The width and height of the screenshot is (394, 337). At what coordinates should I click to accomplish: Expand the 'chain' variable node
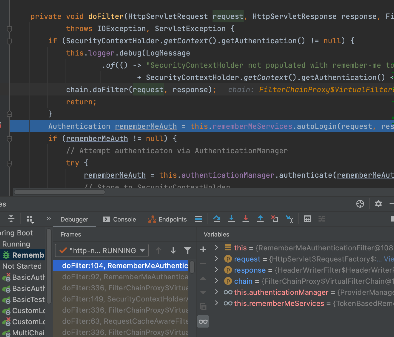[x=217, y=281]
